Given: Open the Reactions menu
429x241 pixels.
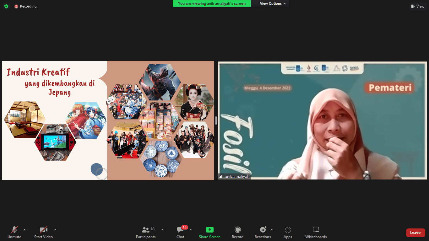Looking at the screenshot, I should (263, 233).
